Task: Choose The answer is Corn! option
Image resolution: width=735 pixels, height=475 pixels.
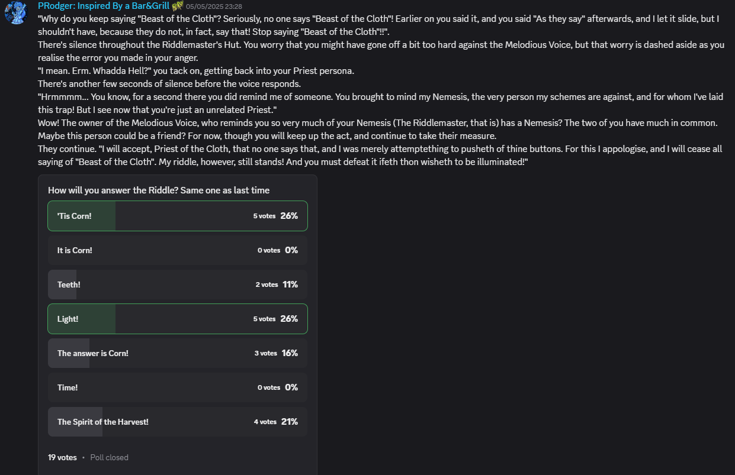Action: pos(178,353)
